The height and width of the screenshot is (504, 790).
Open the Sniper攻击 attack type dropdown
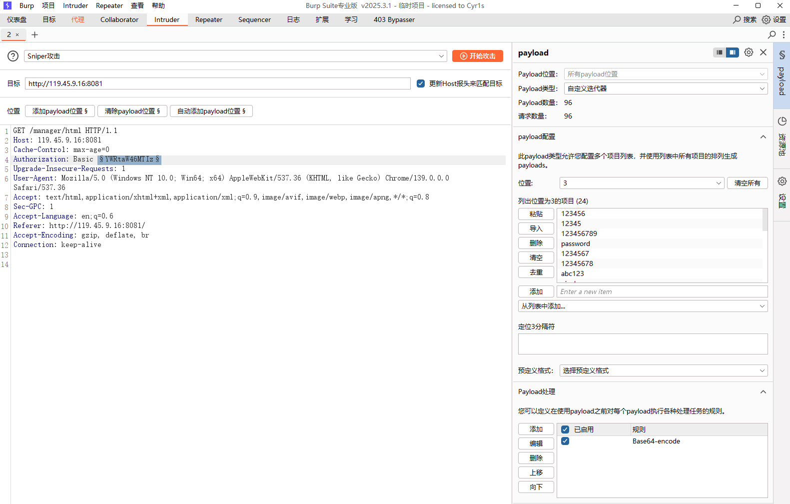pos(235,56)
